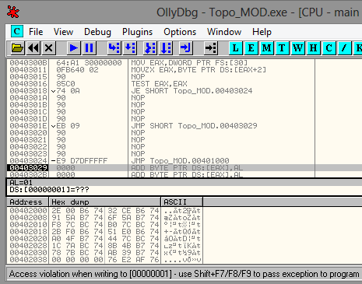
Task: Click the ASCII column header
Action: coord(182,202)
